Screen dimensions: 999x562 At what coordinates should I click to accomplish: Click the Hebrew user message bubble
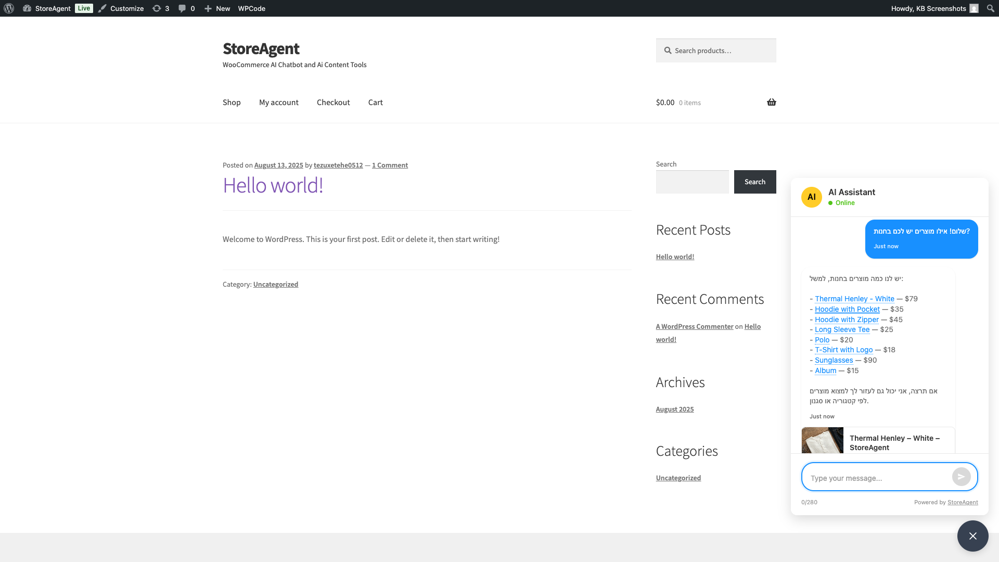[921, 239]
